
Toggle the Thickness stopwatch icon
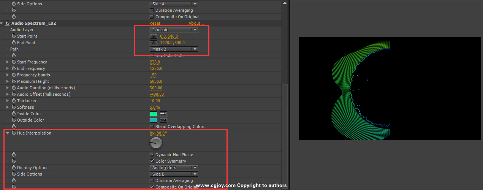coord(14,101)
